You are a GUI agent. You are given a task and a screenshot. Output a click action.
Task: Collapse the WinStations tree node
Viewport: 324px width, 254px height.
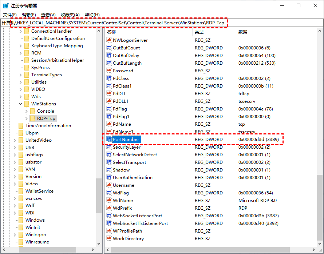pyautogui.click(x=20, y=104)
